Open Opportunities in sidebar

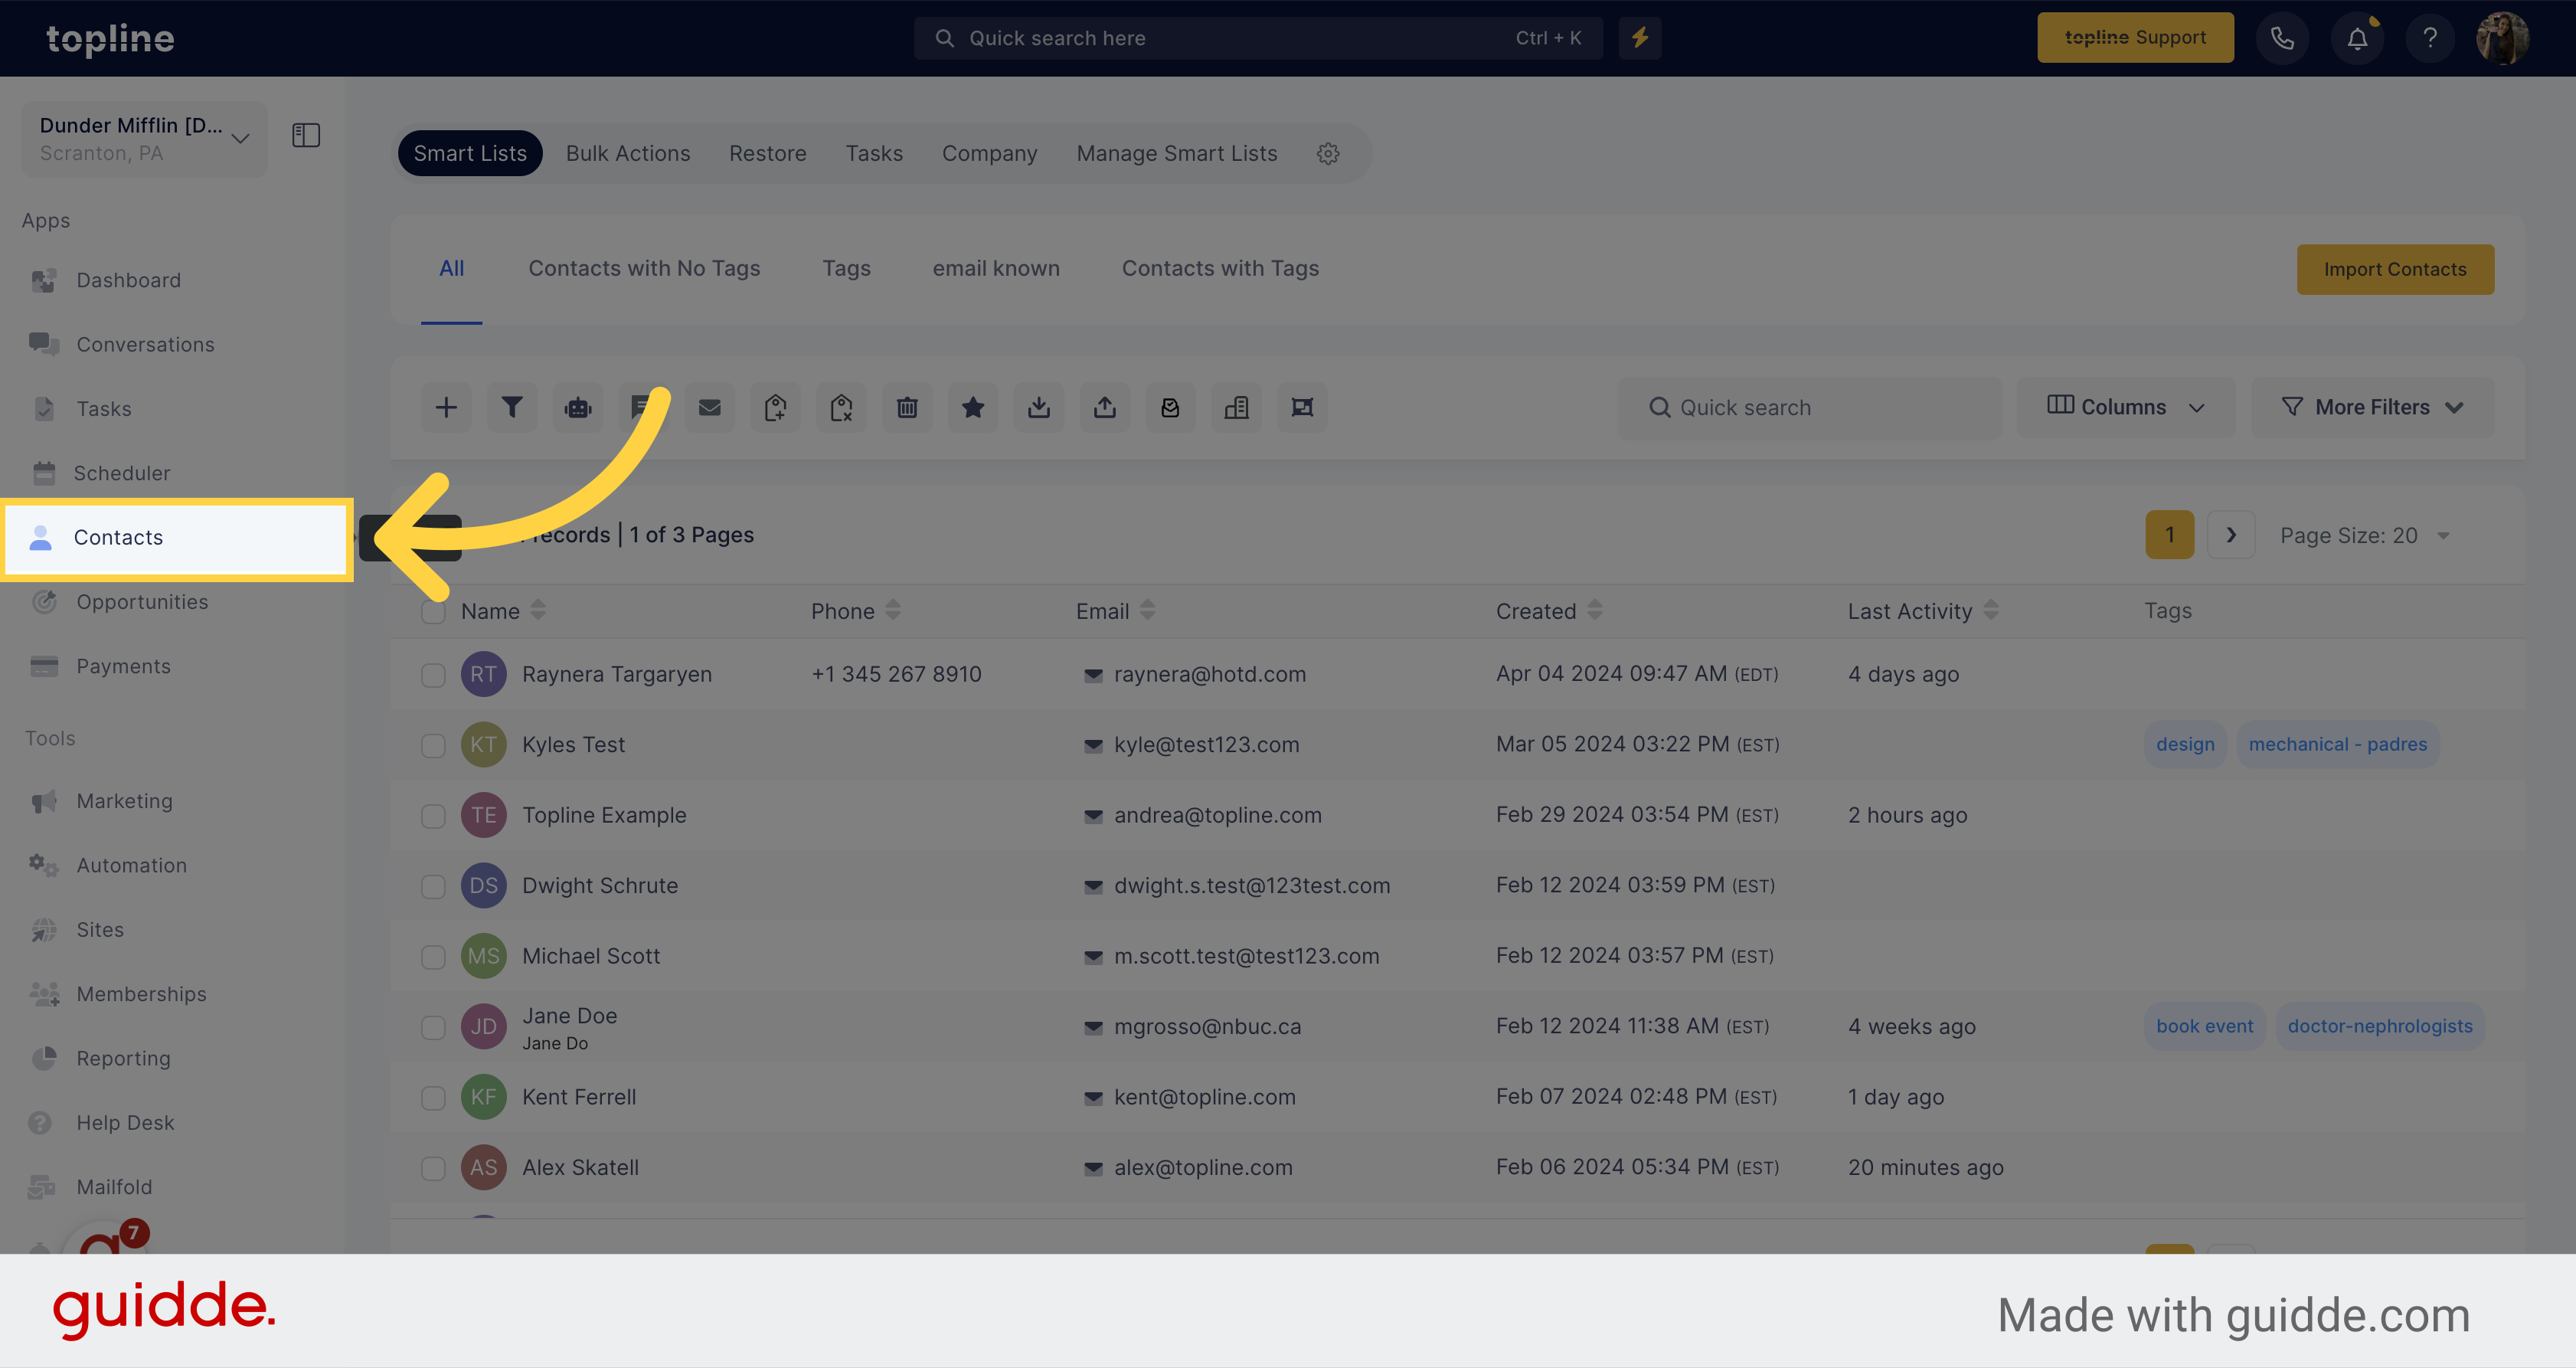pos(142,602)
